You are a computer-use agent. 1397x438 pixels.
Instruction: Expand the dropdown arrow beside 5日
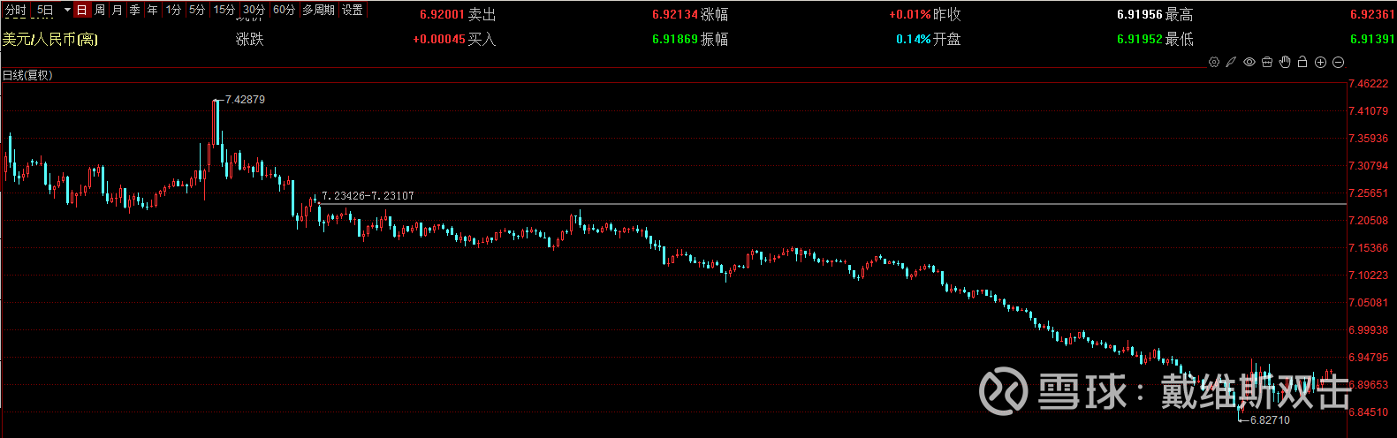67,10
